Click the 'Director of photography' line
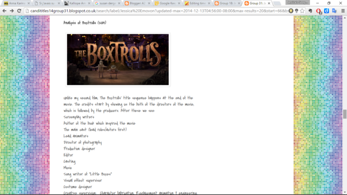347x195 pixels. (x=82, y=142)
